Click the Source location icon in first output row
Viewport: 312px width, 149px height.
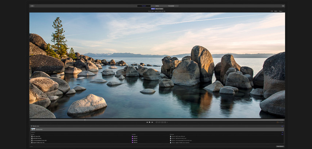132,136
